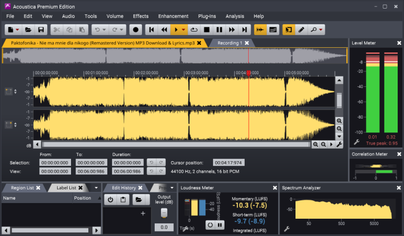Pause playback with the Pause button
Screen dimensions: 404x236
219,30
